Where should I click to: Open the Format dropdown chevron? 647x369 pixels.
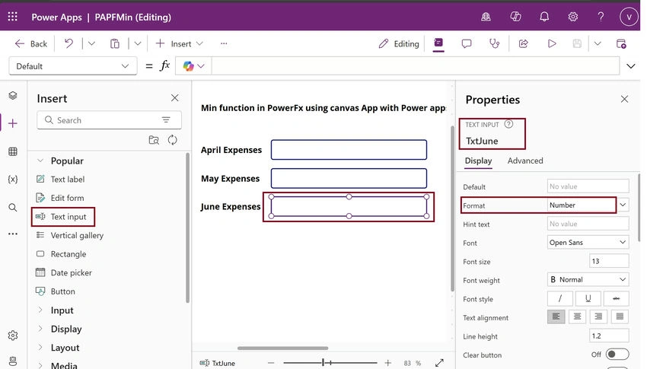[x=623, y=205]
